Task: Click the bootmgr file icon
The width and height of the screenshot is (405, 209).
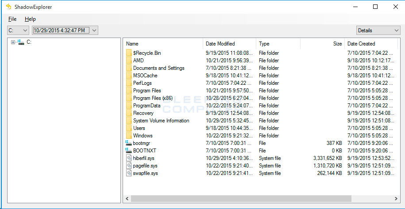Action: pyautogui.click(x=129, y=143)
